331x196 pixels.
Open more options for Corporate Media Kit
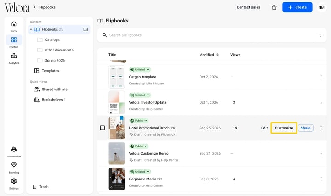point(321,179)
